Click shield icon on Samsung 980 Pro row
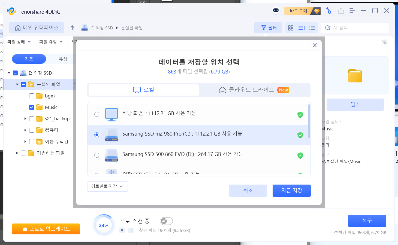This screenshot has height=245, width=398. 300,135
